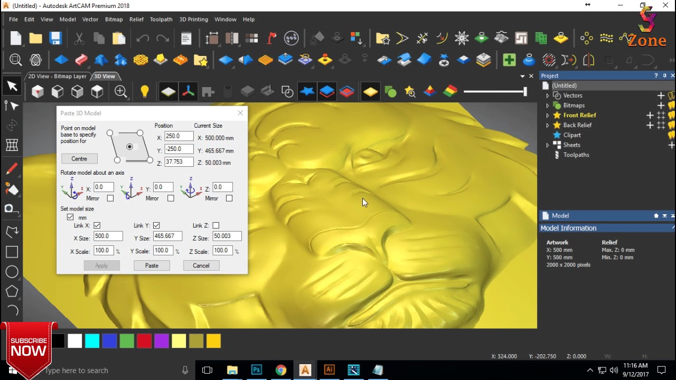Select the circle drawing tool

click(12, 272)
